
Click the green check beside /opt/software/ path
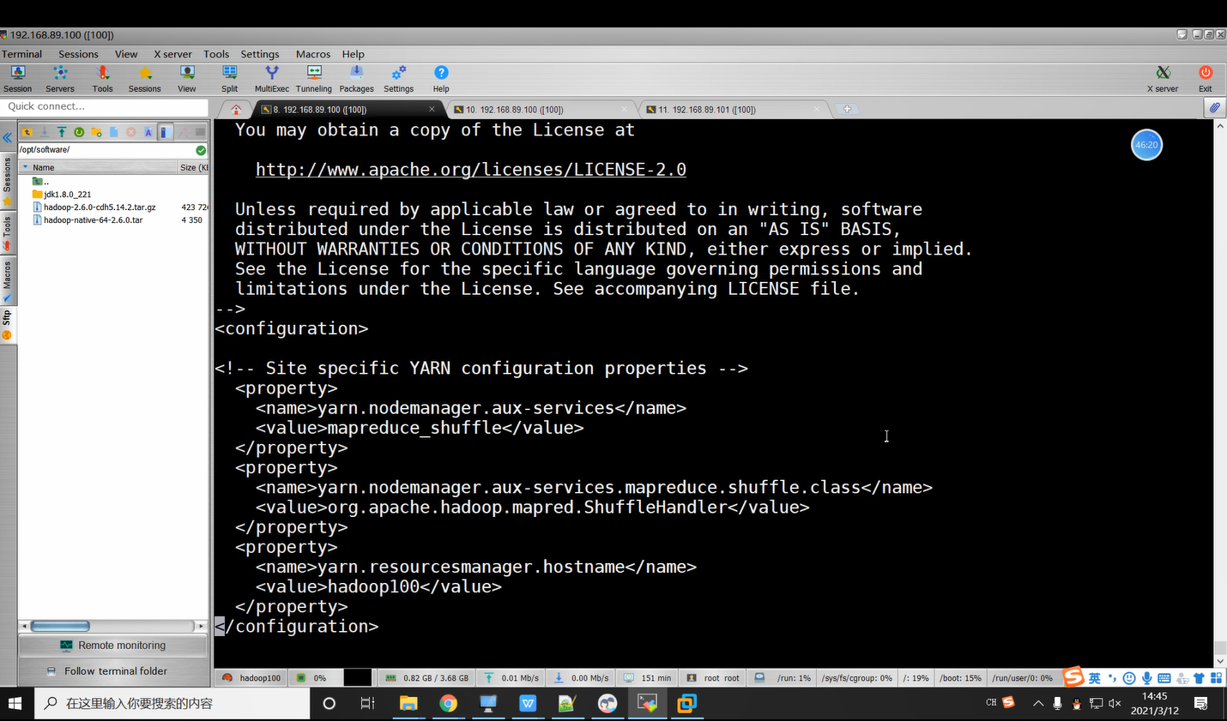[x=201, y=150]
